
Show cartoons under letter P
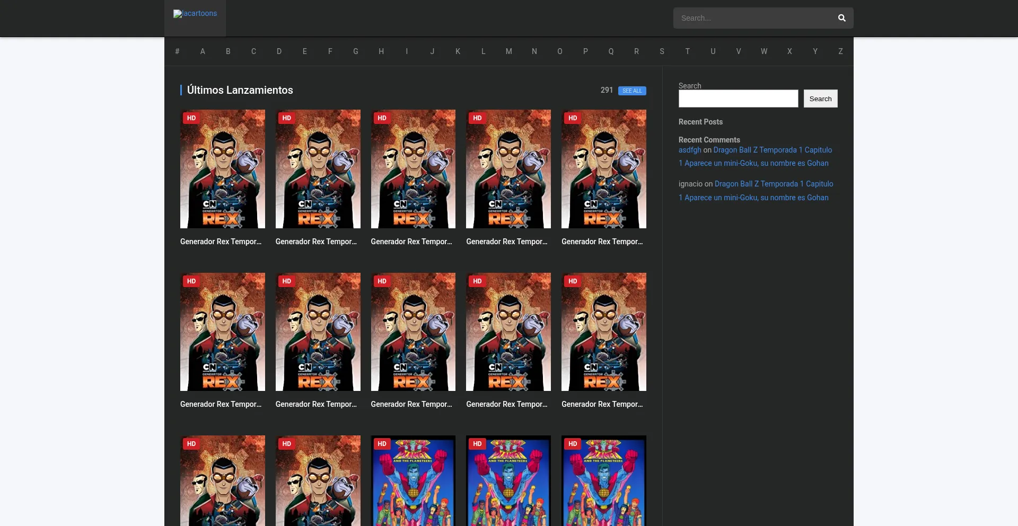[585, 51]
